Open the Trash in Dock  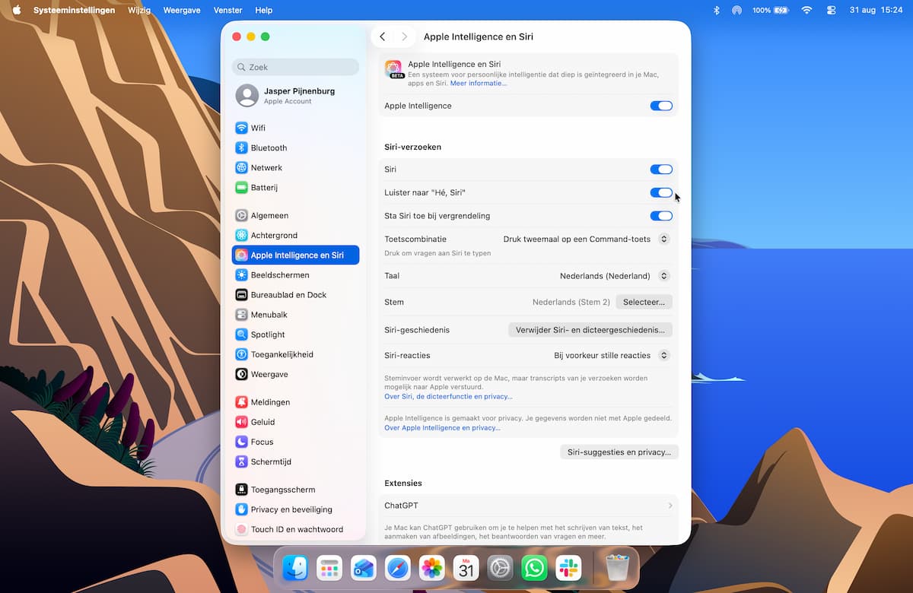617,568
